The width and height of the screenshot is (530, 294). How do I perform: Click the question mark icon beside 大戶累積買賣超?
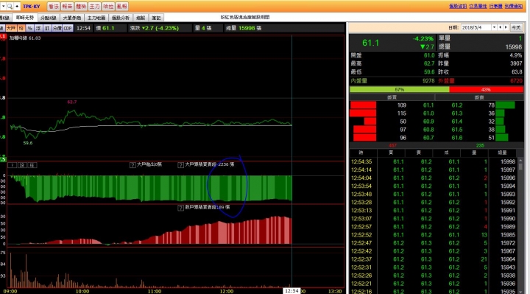181,165
